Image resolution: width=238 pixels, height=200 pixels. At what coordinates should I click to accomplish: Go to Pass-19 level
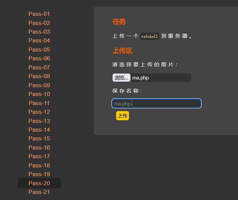(x=39, y=174)
